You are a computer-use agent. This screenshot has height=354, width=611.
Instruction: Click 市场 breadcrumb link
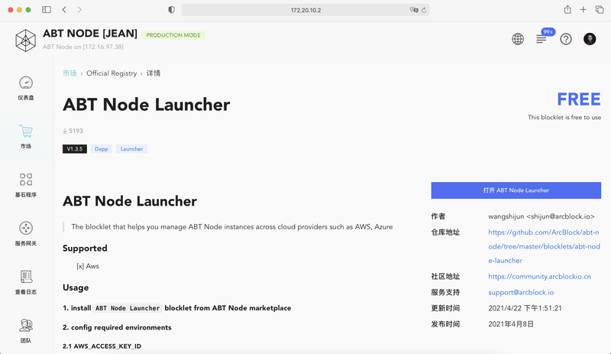(70, 73)
